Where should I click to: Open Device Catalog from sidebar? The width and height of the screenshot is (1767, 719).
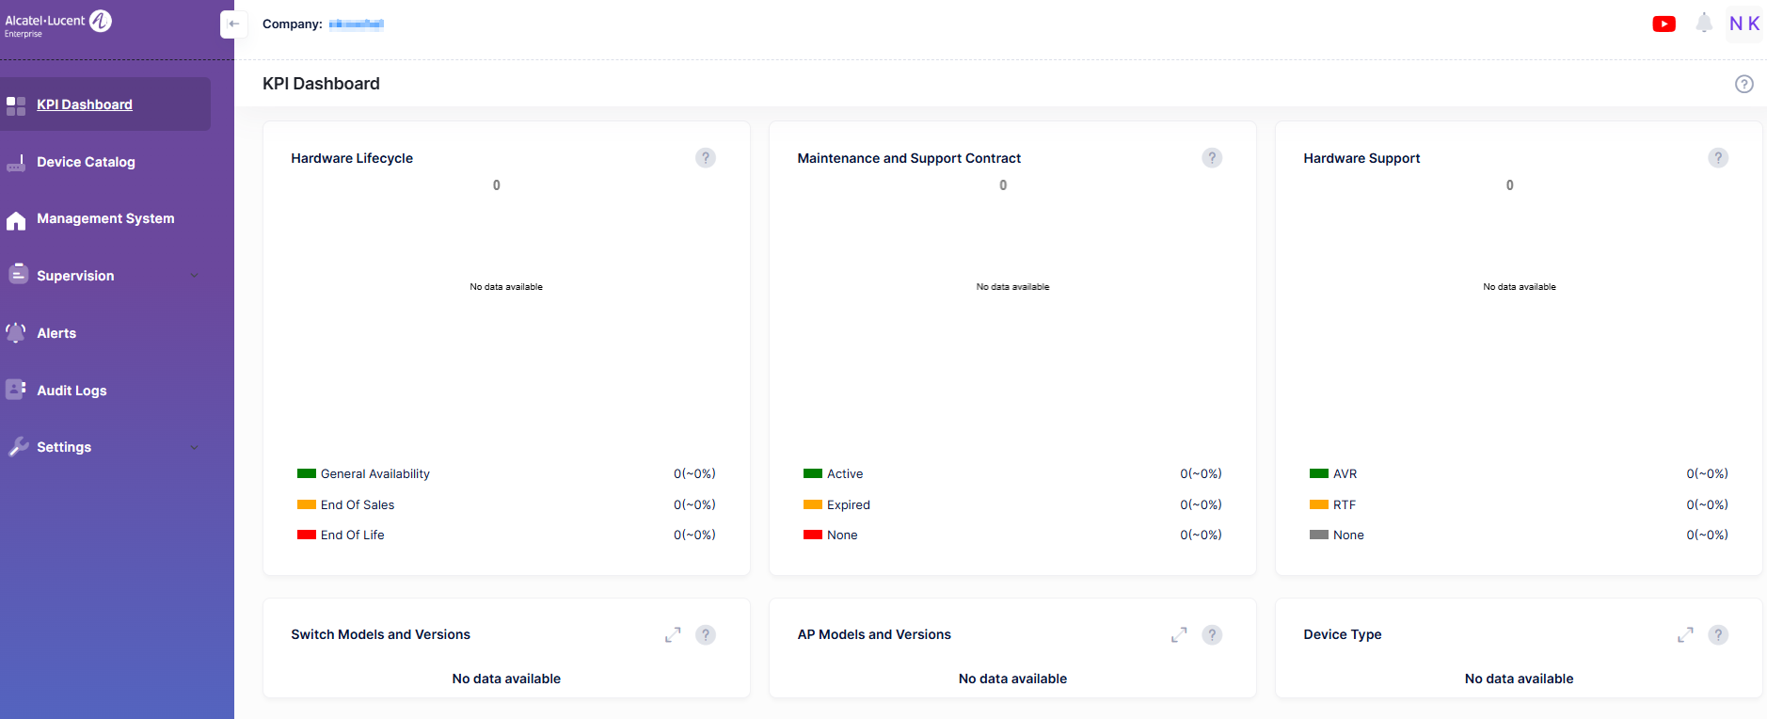pos(86,162)
